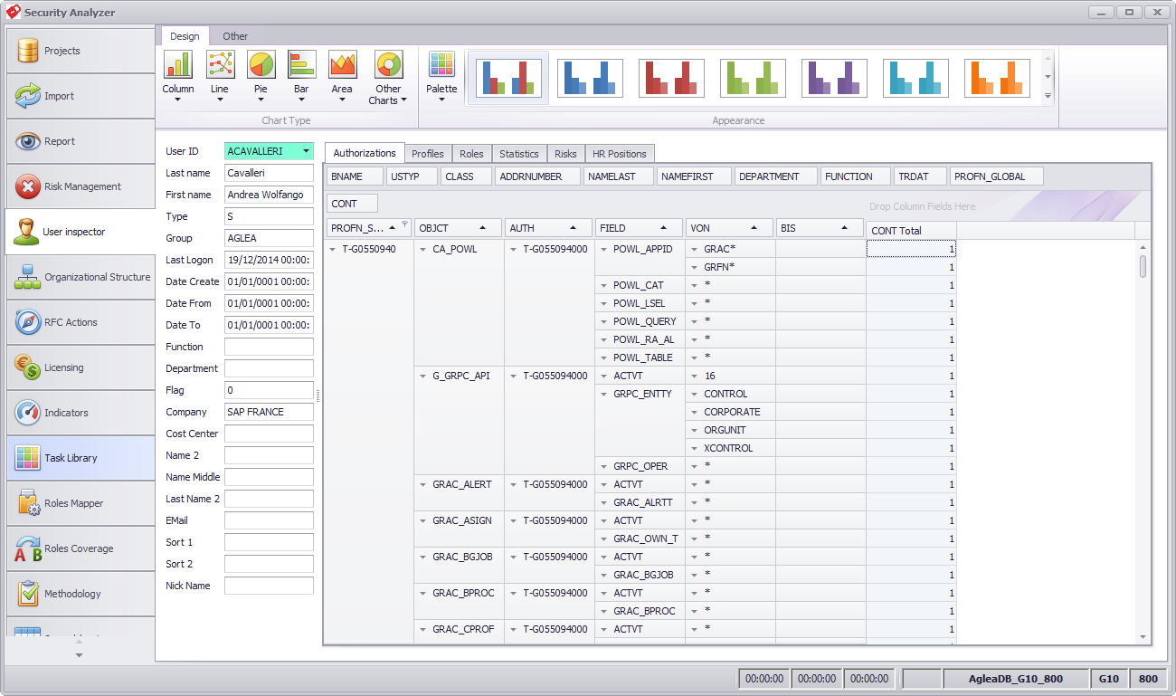Sort by the VON column header

click(729, 228)
